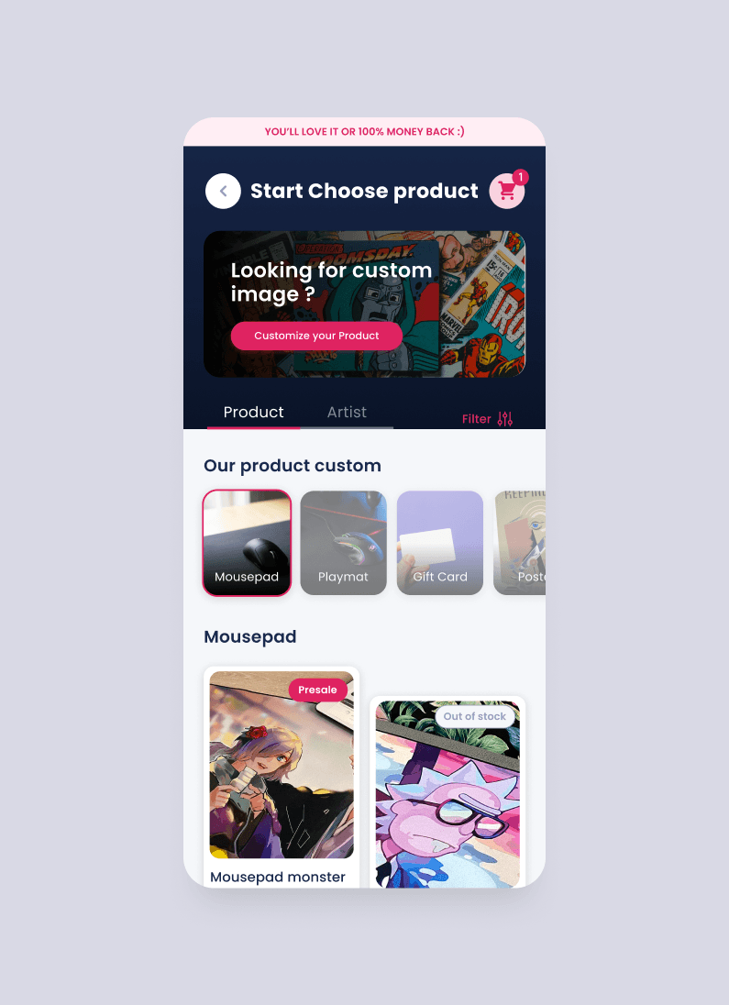Choose the Playmat category card
This screenshot has height=1005, width=729.
(344, 543)
